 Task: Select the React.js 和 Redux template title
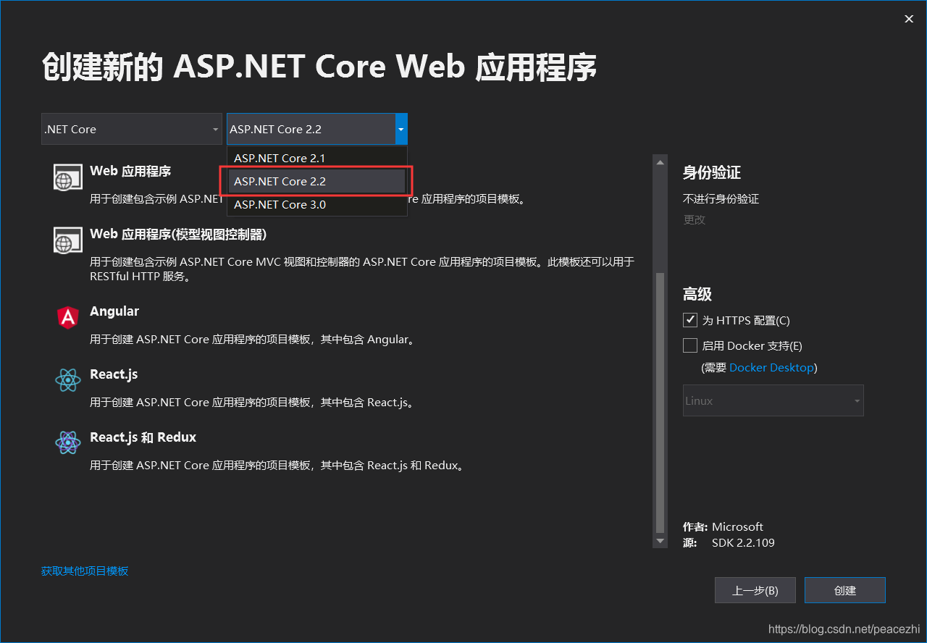(143, 437)
